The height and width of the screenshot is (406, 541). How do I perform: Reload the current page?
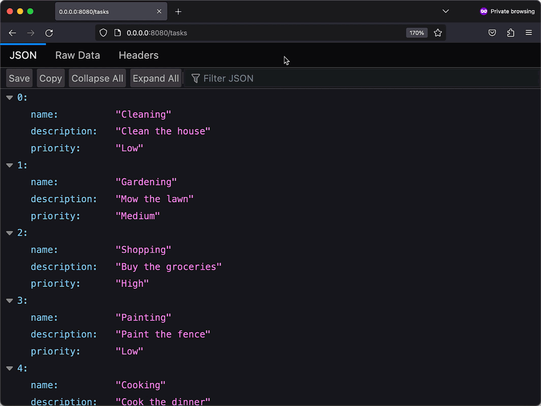(49, 33)
